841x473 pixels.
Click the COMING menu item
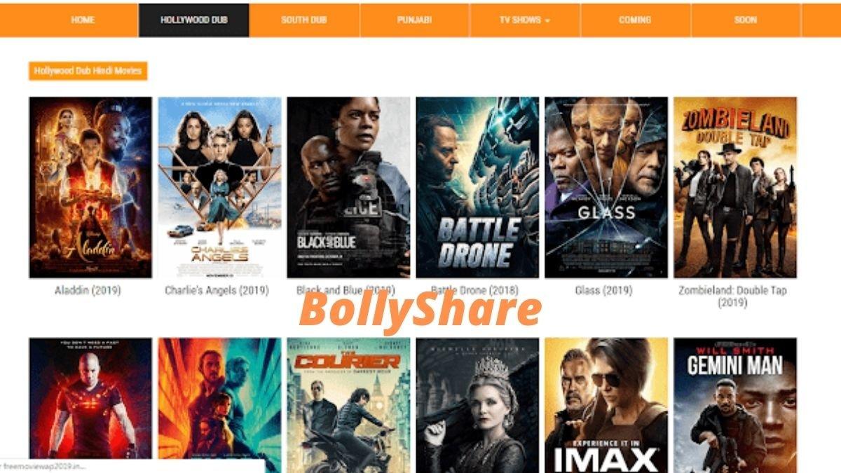point(635,20)
